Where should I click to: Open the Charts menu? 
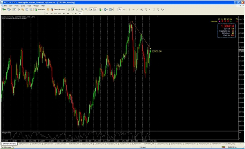23,6
